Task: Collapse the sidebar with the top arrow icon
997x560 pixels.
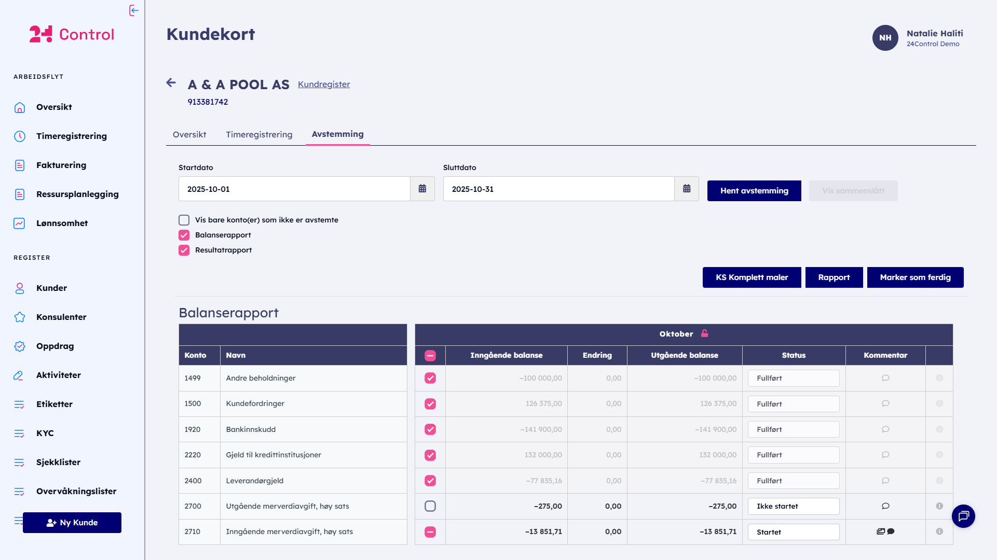Action: tap(133, 10)
